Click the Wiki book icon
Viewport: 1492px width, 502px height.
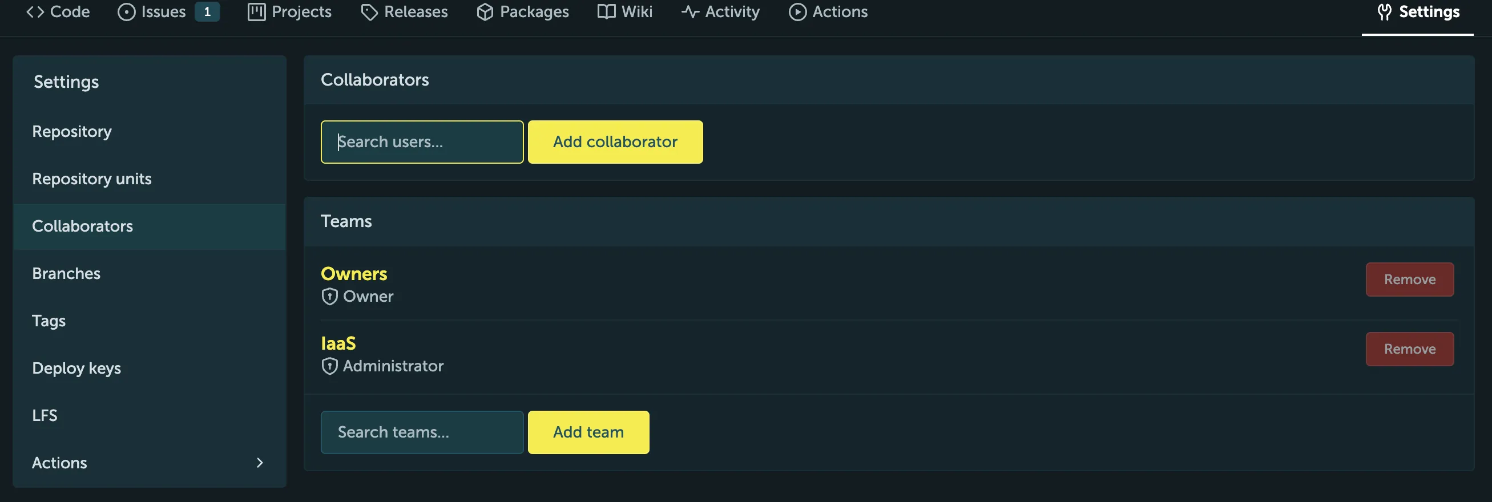click(x=606, y=12)
